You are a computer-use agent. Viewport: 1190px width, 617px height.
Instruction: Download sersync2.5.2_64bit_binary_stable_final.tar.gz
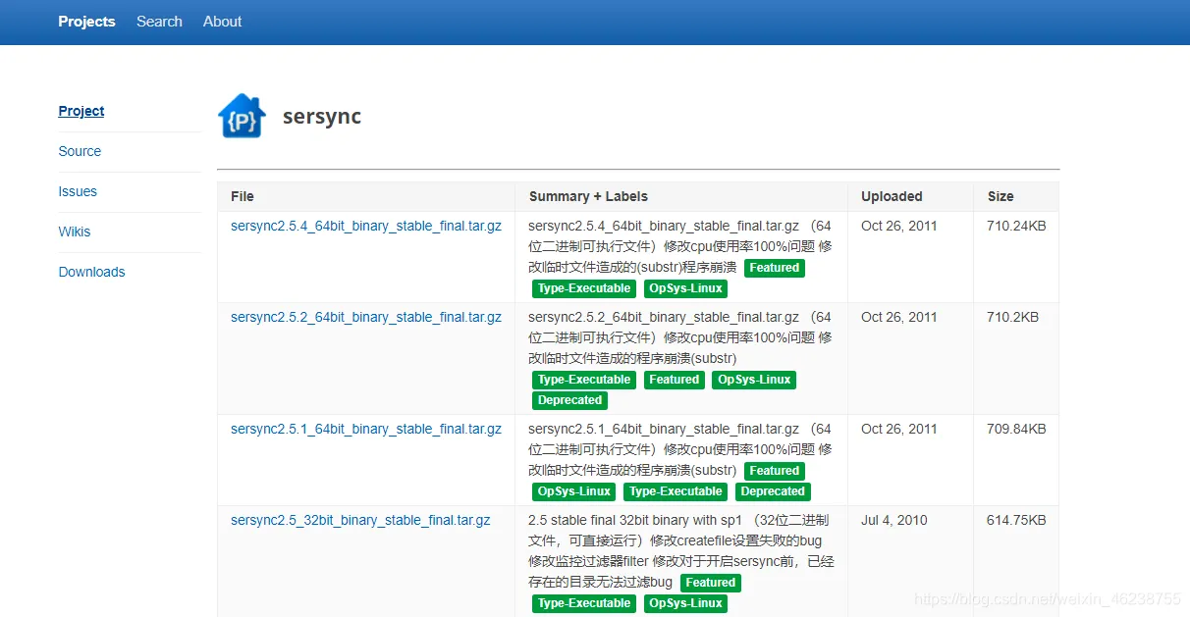[366, 317]
